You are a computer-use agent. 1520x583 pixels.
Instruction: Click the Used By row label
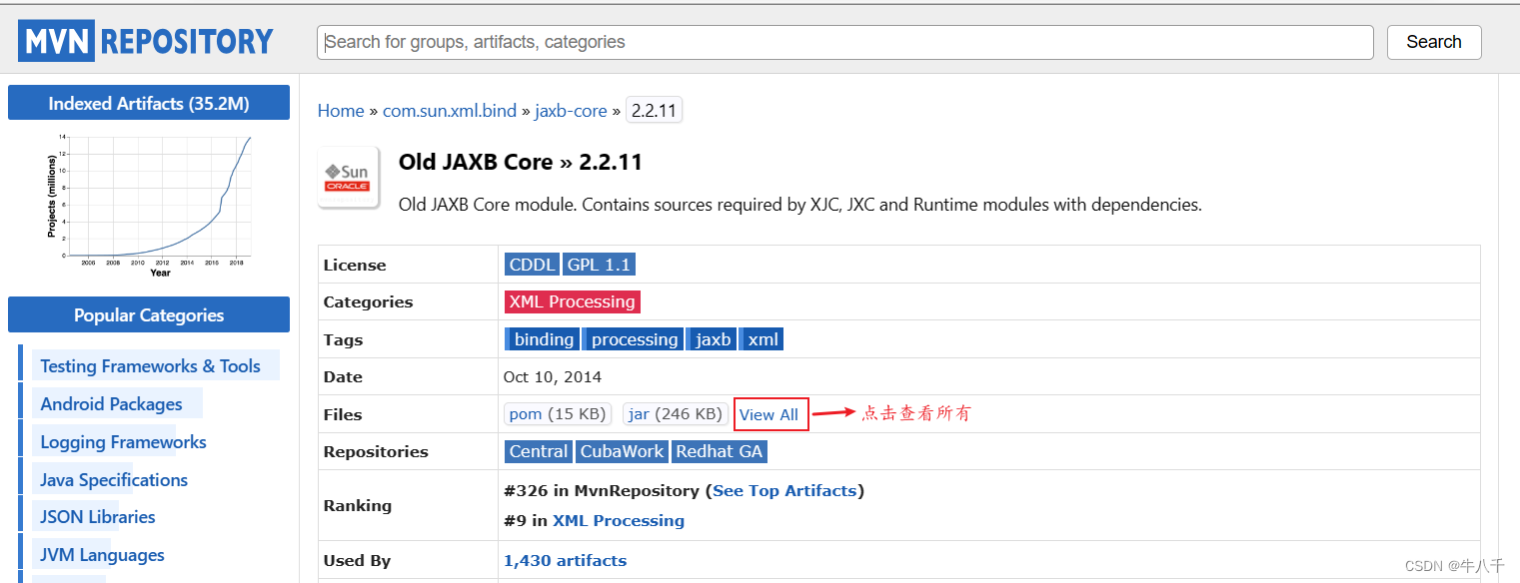(357, 561)
